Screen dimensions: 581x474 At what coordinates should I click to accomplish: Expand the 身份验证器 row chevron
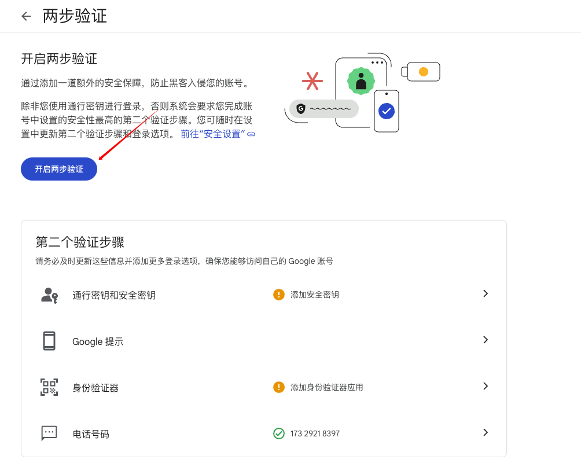[x=486, y=386]
